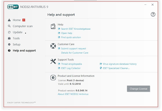Viewport: 162px width, 111px height.
Task: Click the Change License button
Action: click(138, 89)
